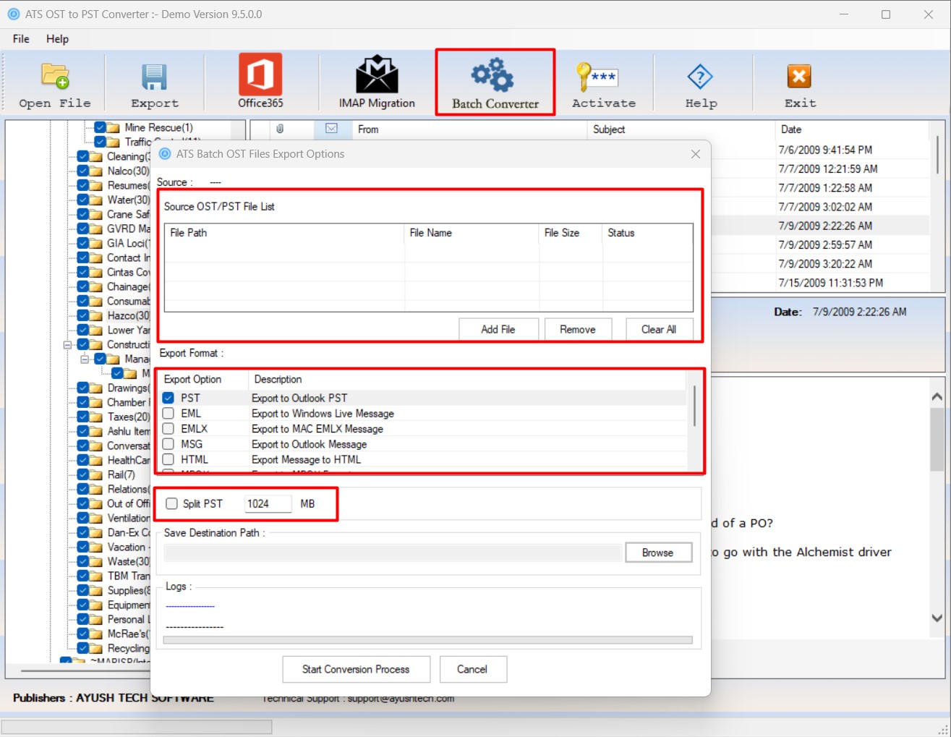Click the message preview scroll up arrow
This screenshot has height=737, width=951.
click(937, 396)
